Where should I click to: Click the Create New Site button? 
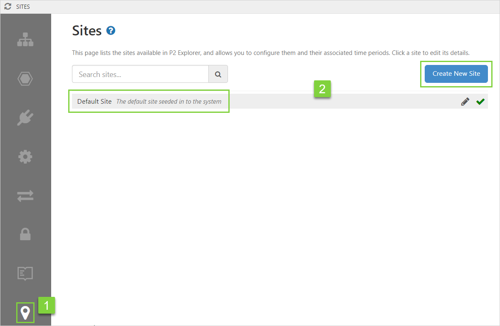pos(456,74)
